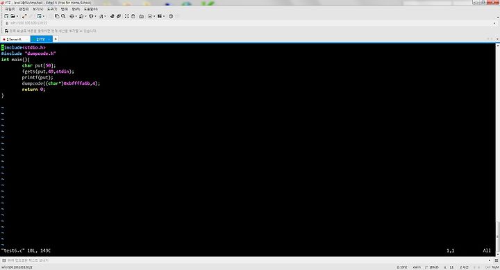
Task: Click the 1,1 cursor position in vim ruler
Action: 450,251
